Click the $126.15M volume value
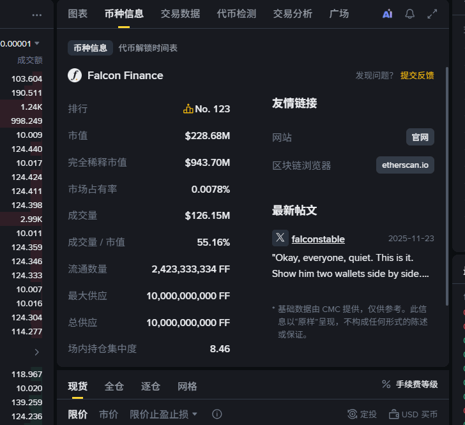 [208, 216]
